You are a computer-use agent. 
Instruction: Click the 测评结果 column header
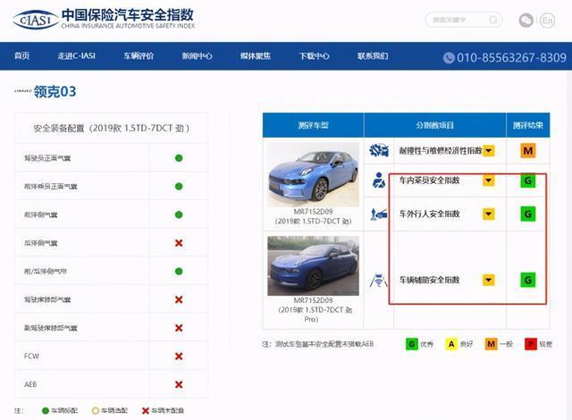pyautogui.click(x=528, y=125)
